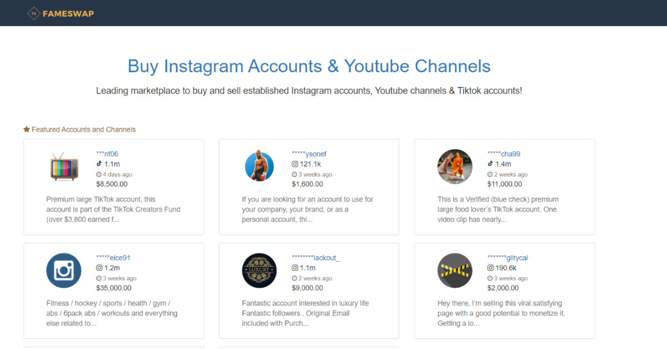
Task: Select the Instagram icon beside 1.2m followers
Action: (99, 268)
